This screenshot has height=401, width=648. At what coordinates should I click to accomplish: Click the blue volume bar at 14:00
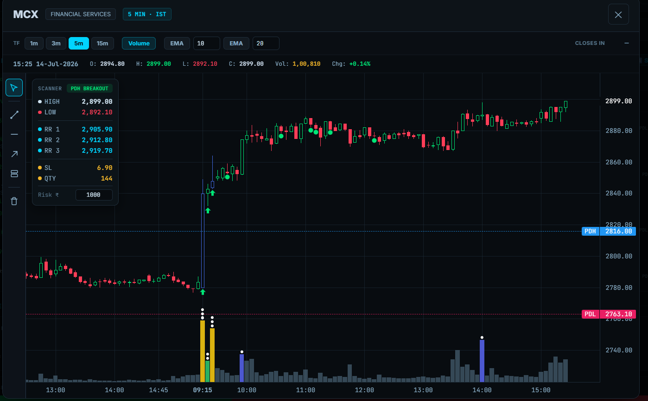click(x=482, y=361)
